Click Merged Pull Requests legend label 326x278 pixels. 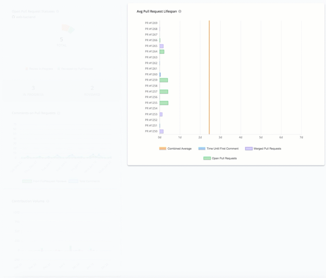[x=268, y=149]
